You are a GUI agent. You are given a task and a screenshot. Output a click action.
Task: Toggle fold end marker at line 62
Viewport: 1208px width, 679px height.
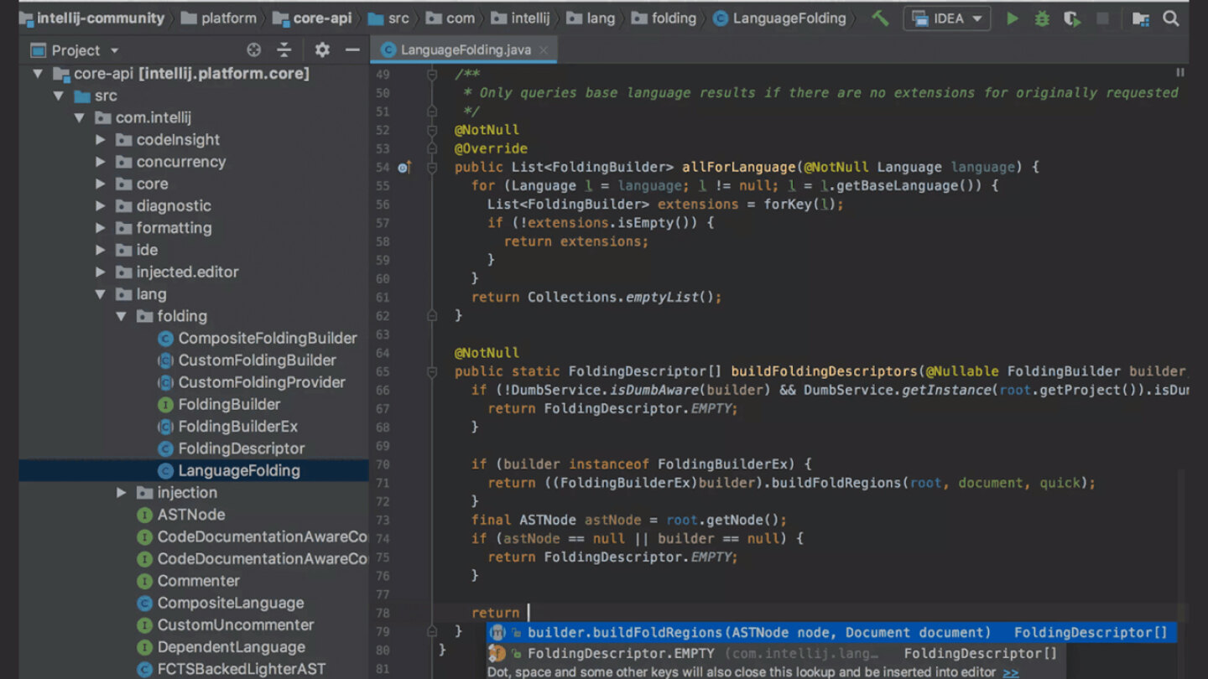432,316
